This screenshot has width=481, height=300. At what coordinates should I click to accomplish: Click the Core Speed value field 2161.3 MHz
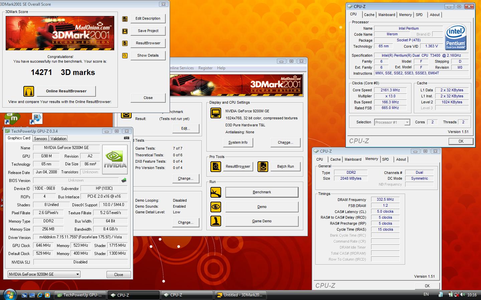[x=390, y=90]
